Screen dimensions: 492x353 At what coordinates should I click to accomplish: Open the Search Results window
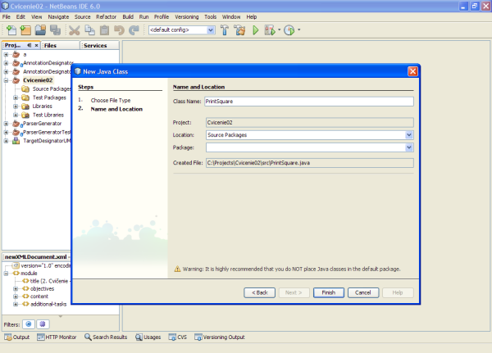pos(106,337)
